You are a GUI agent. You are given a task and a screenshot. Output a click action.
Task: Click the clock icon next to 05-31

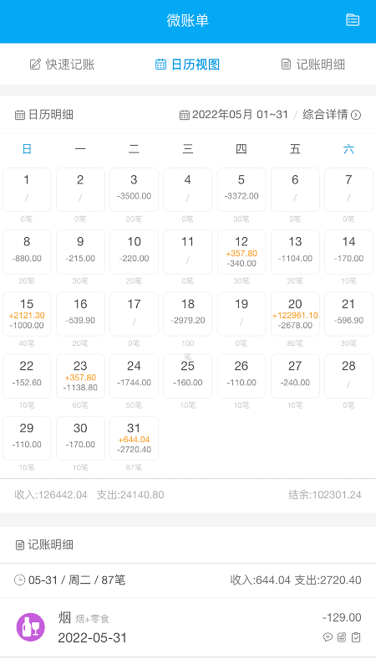coord(19,580)
